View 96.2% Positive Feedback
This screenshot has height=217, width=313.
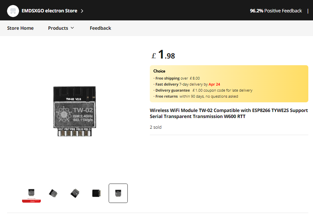click(x=276, y=11)
